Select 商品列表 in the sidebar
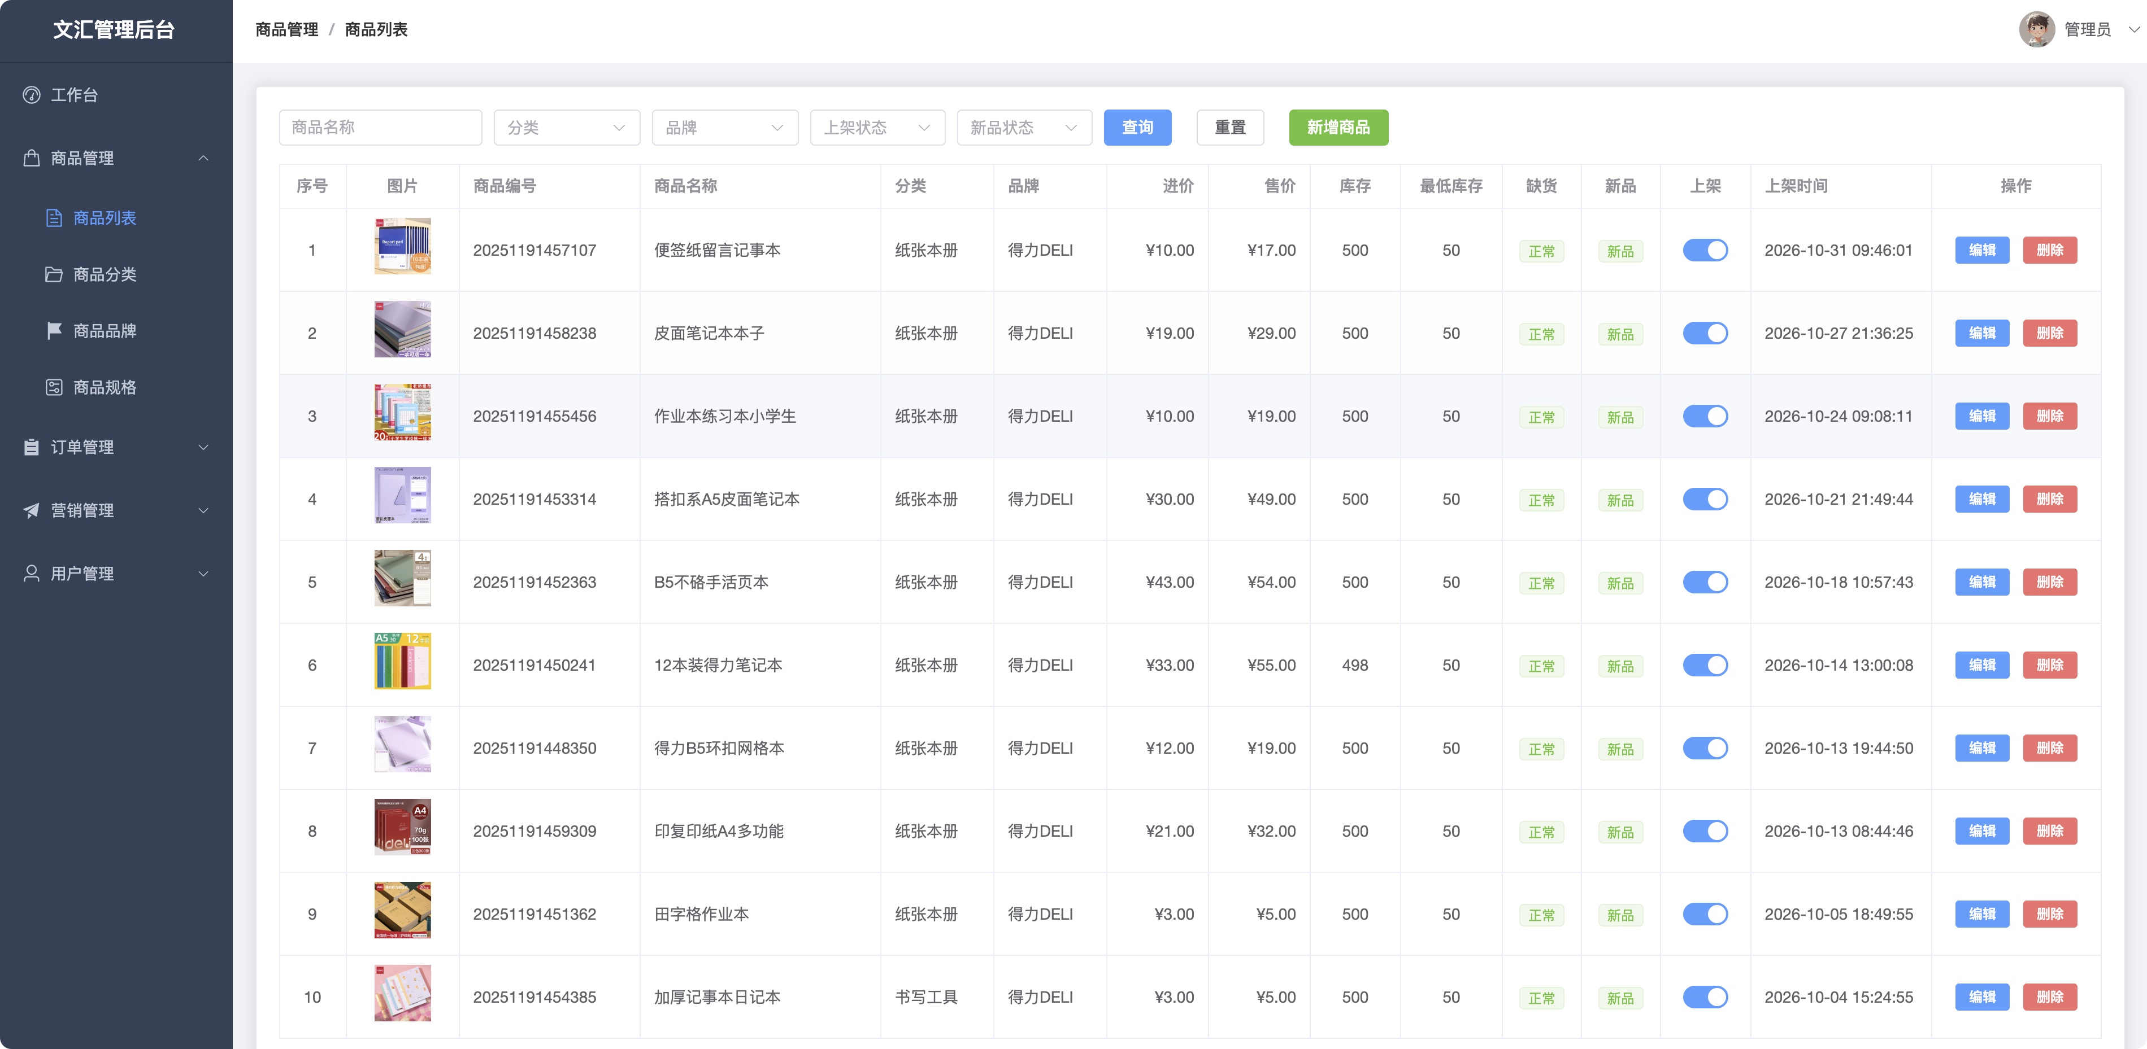 point(116,218)
